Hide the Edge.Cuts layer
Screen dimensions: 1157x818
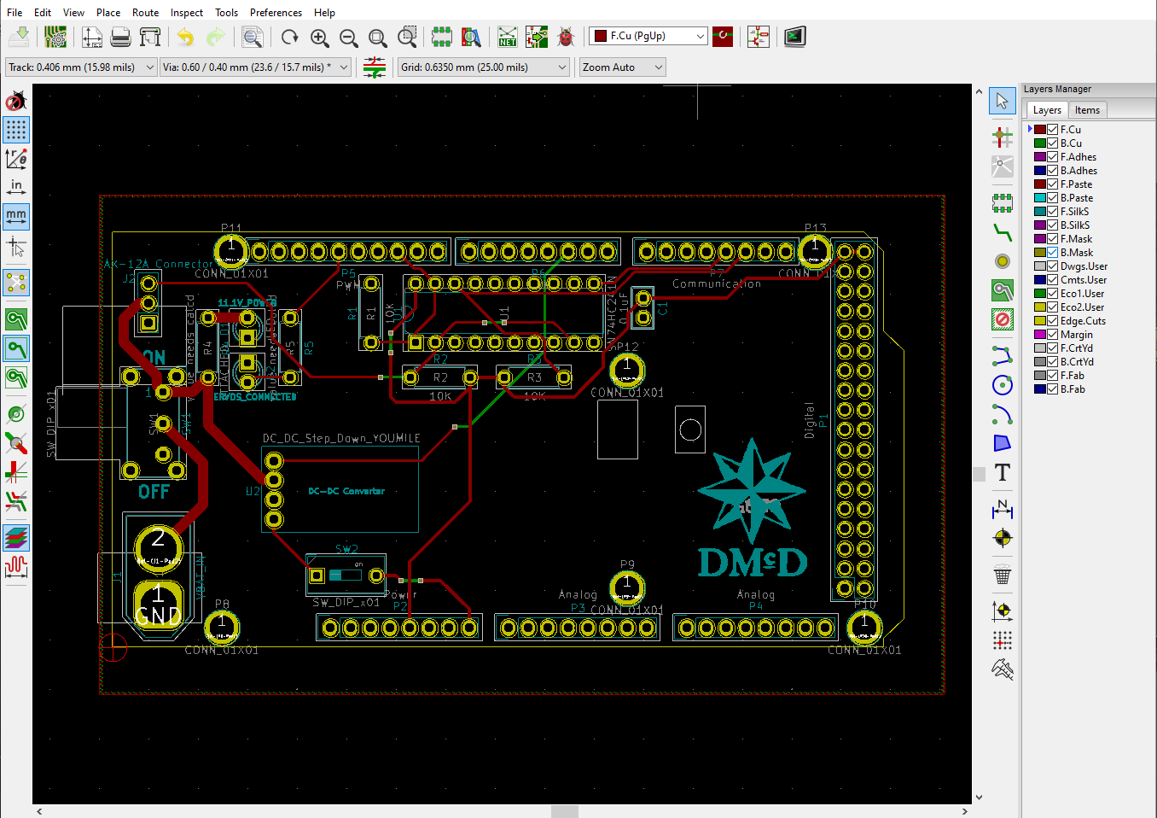(1053, 321)
